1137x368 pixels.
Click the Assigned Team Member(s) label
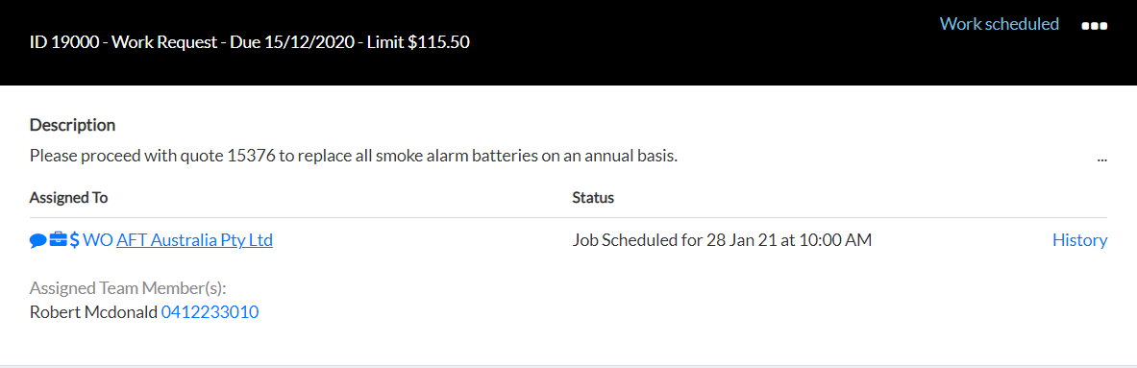(x=129, y=287)
